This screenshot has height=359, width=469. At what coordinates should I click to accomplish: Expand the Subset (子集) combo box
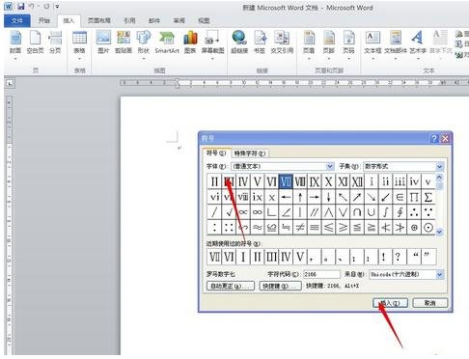[x=439, y=166]
